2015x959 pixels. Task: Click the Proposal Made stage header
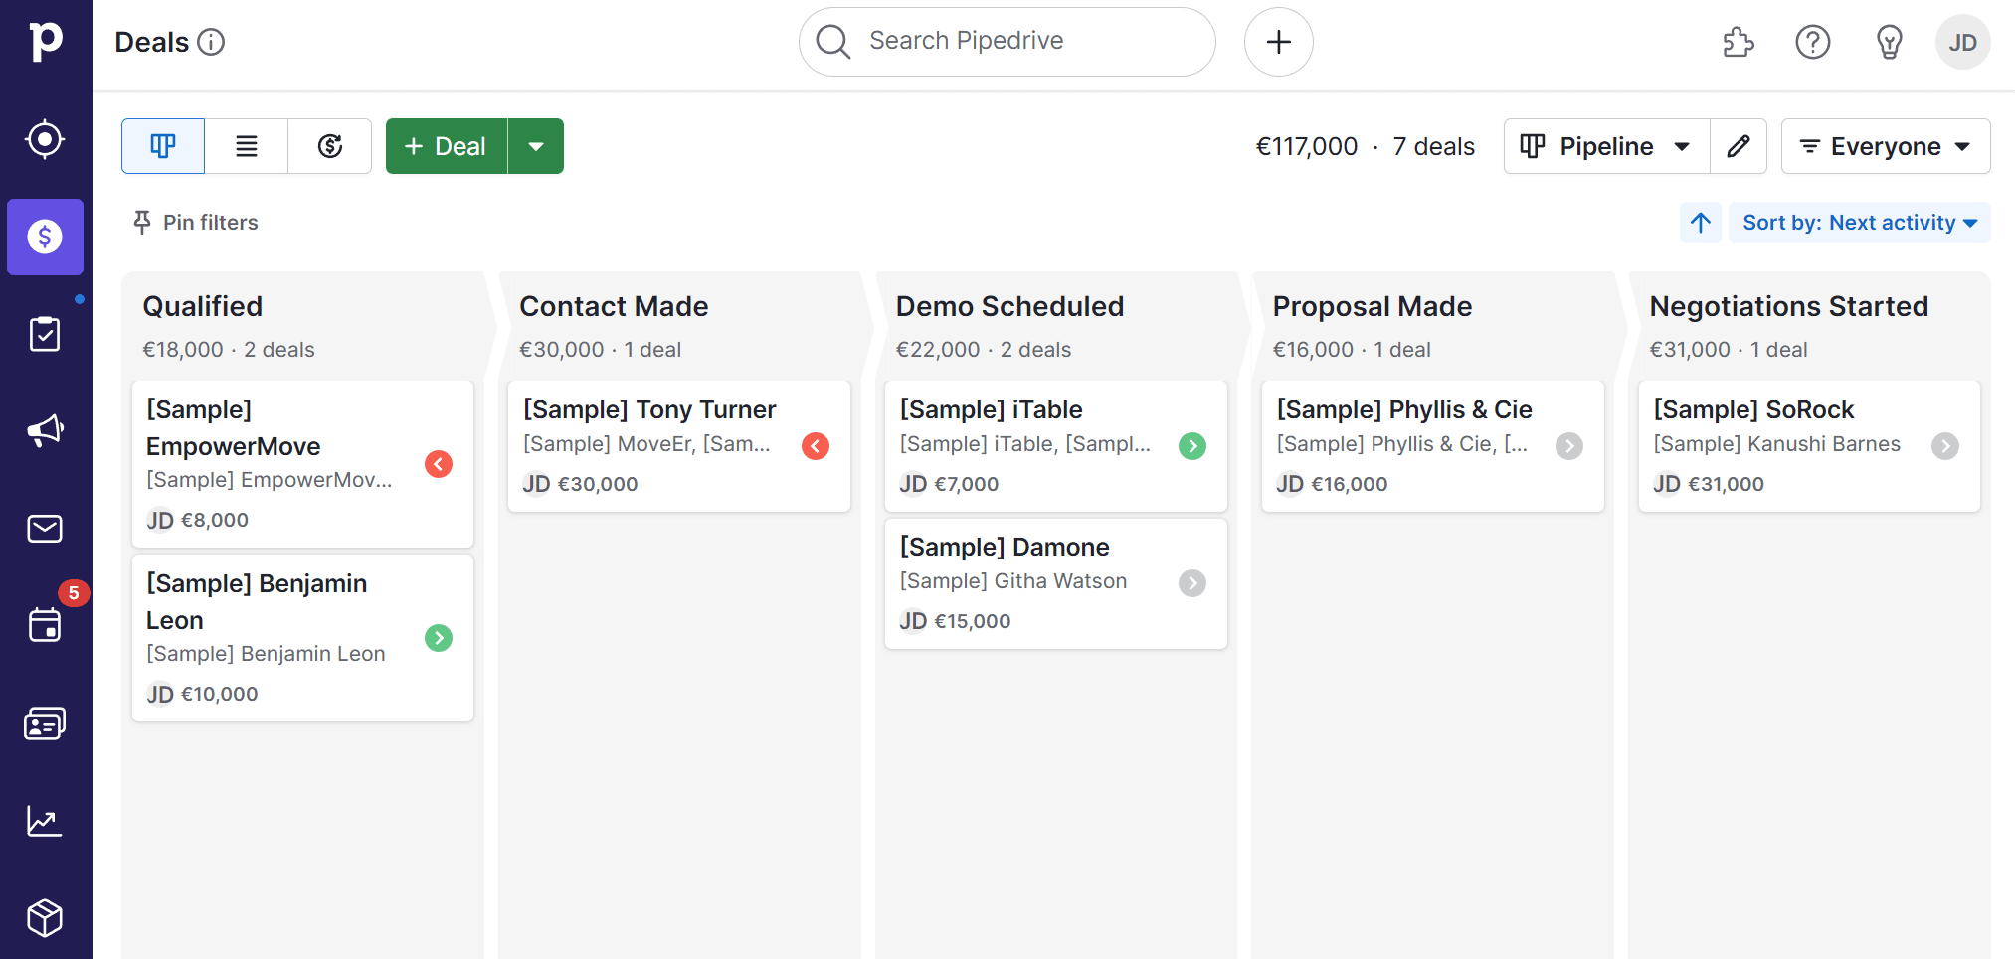coord(1373,306)
